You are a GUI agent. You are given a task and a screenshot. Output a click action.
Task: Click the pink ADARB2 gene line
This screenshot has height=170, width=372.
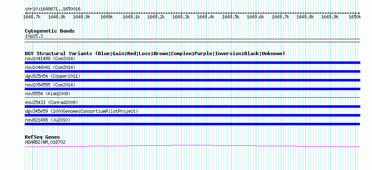(192, 146)
